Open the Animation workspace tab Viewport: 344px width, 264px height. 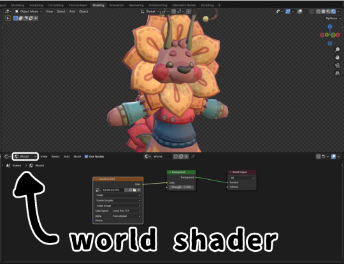pyautogui.click(x=117, y=5)
